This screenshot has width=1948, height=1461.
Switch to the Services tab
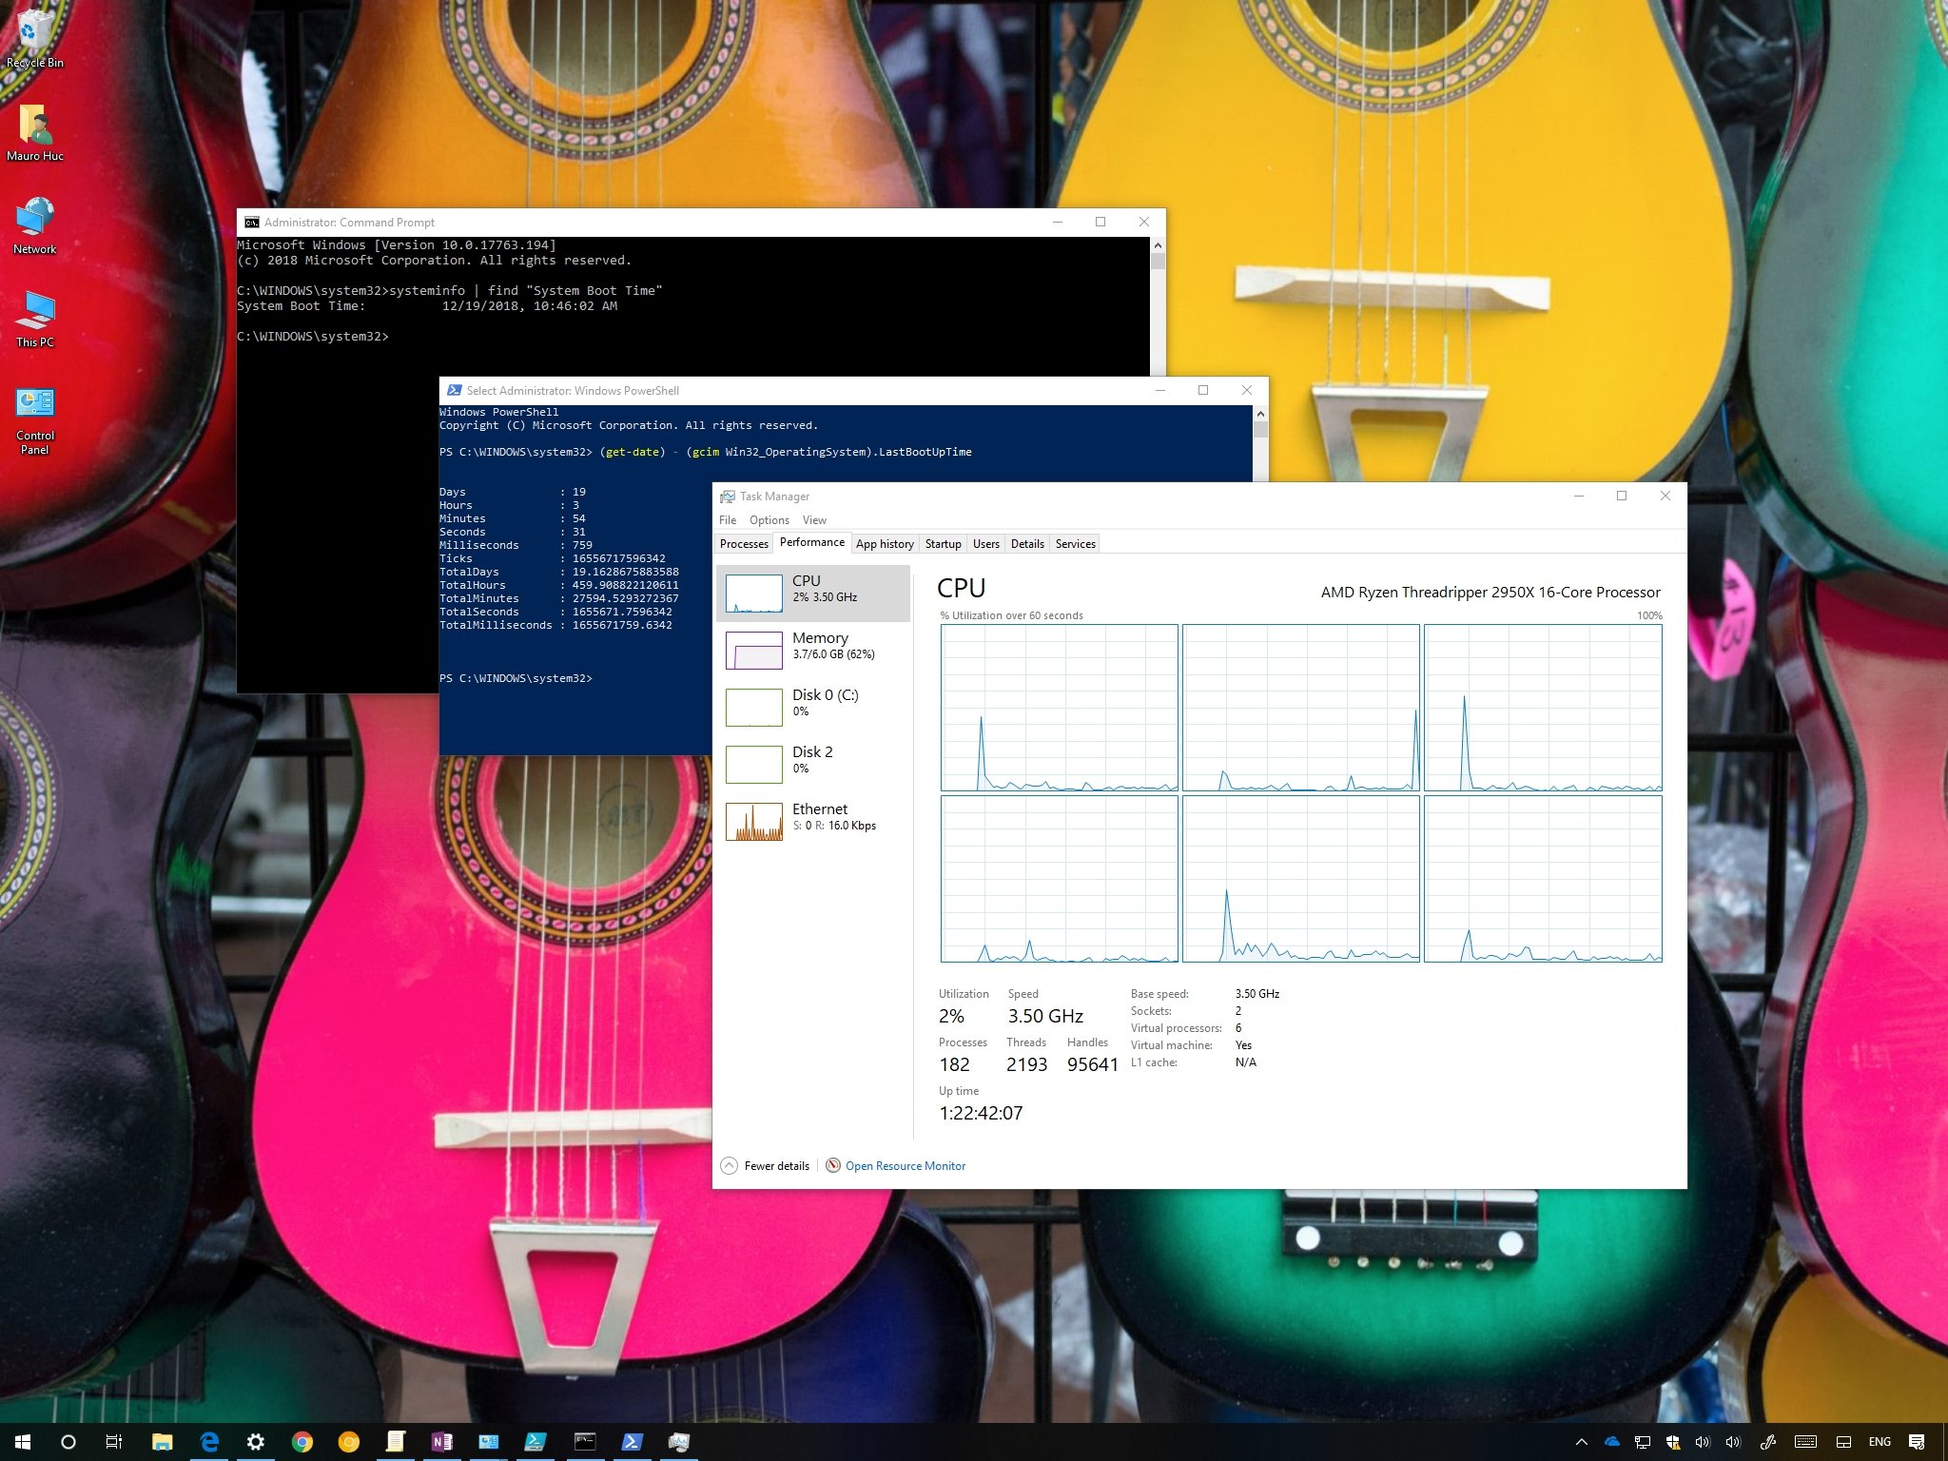1076,544
